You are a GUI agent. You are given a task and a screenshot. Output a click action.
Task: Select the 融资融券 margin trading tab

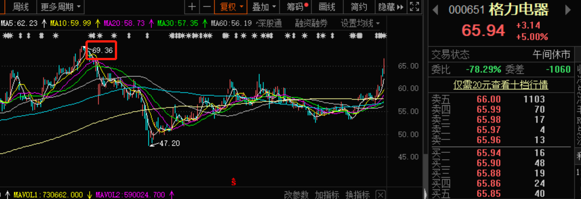(x=311, y=24)
